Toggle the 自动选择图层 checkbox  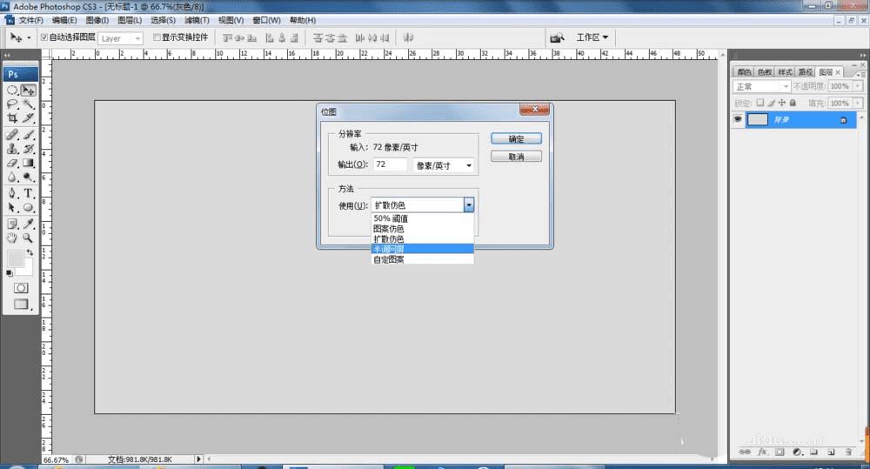coord(45,38)
